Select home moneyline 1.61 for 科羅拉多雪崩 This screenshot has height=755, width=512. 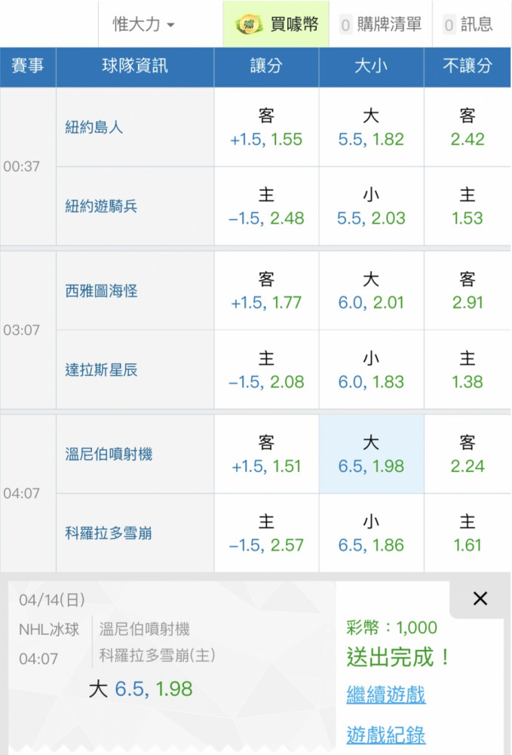click(468, 534)
